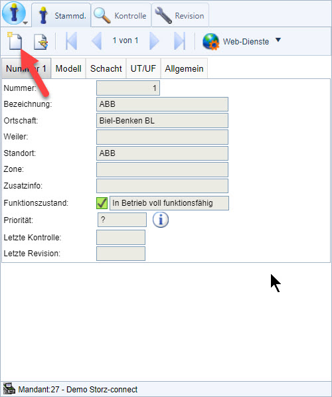Click the Mandant status bar icon

pos(9,388)
